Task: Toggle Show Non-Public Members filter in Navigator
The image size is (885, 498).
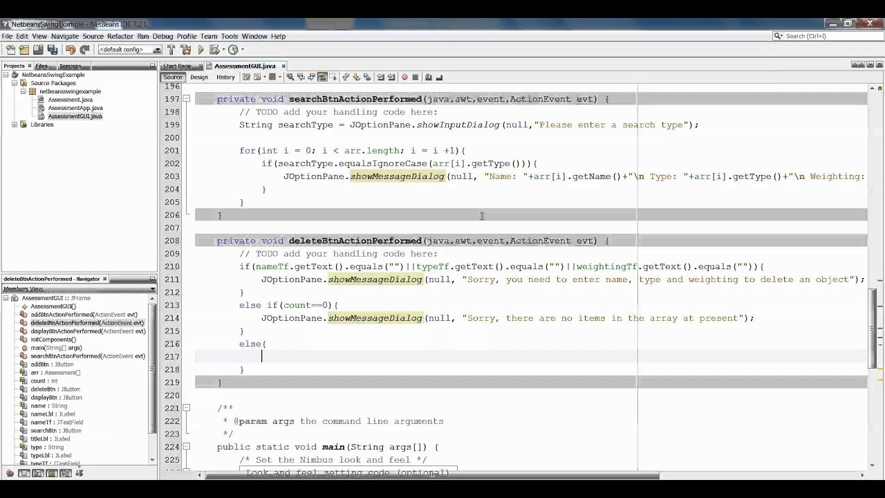Action: pyautogui.click(x=52, y=473)
